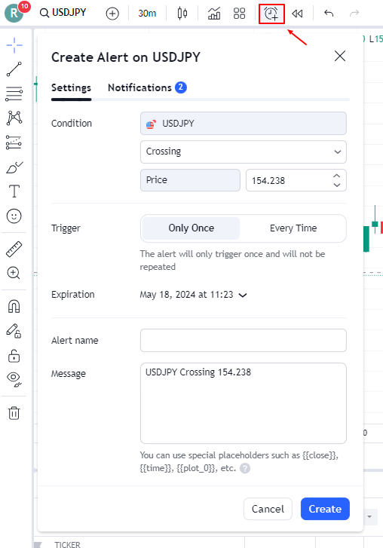Toggle hide all drawings eye icon
The height and width of the screenshot is (548, 383).
pyautogui.click(x=14, y=379)
